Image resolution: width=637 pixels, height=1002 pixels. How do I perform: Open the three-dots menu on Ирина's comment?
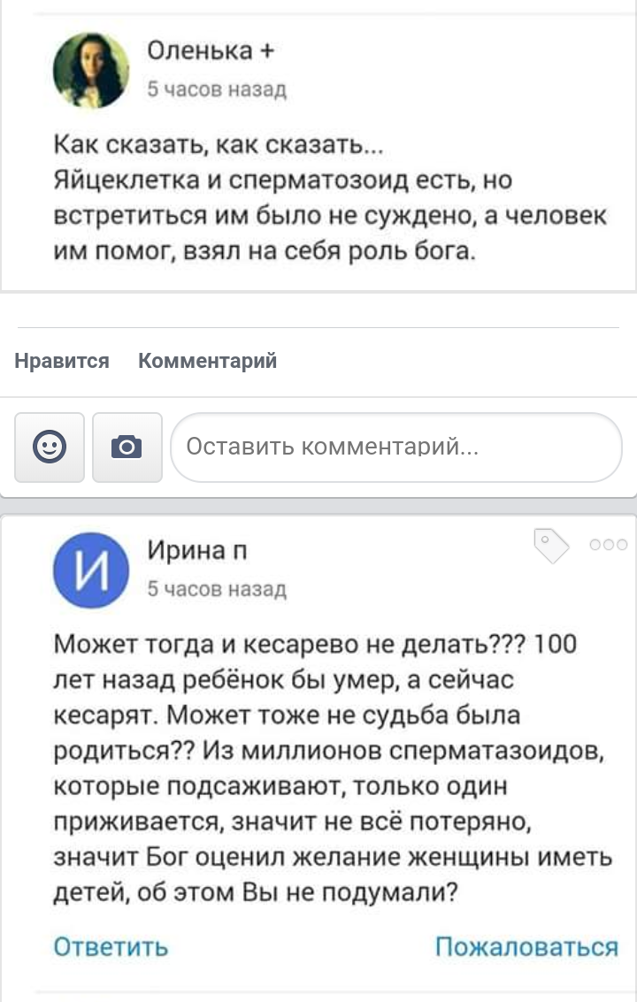pos(609,545)
